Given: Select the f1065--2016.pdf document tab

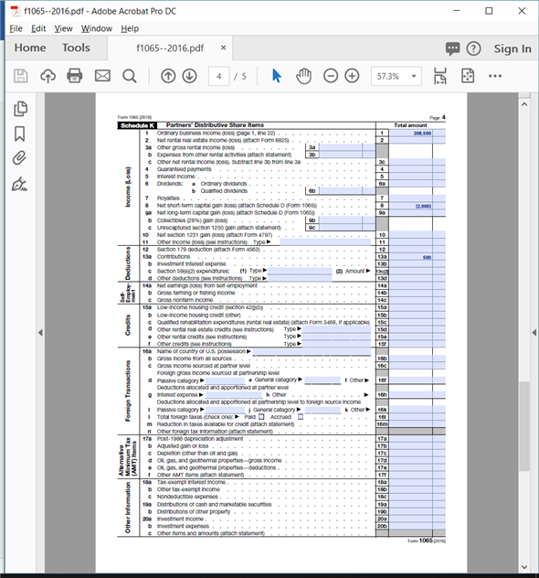Looking at the screenshot, I should click(170, 48).
